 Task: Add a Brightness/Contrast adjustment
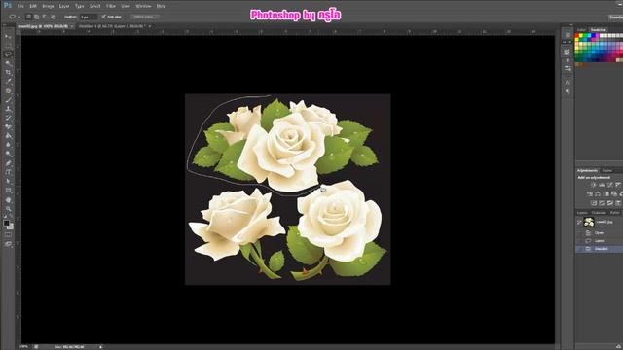(x=593, y=185)
